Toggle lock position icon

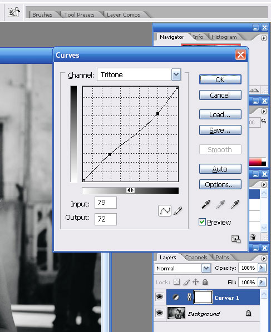click(x=195, y=282)
